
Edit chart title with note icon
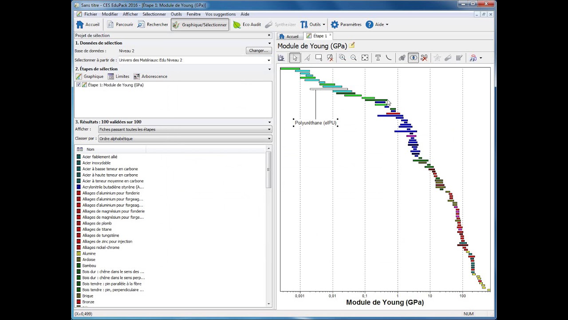point(352,45)
